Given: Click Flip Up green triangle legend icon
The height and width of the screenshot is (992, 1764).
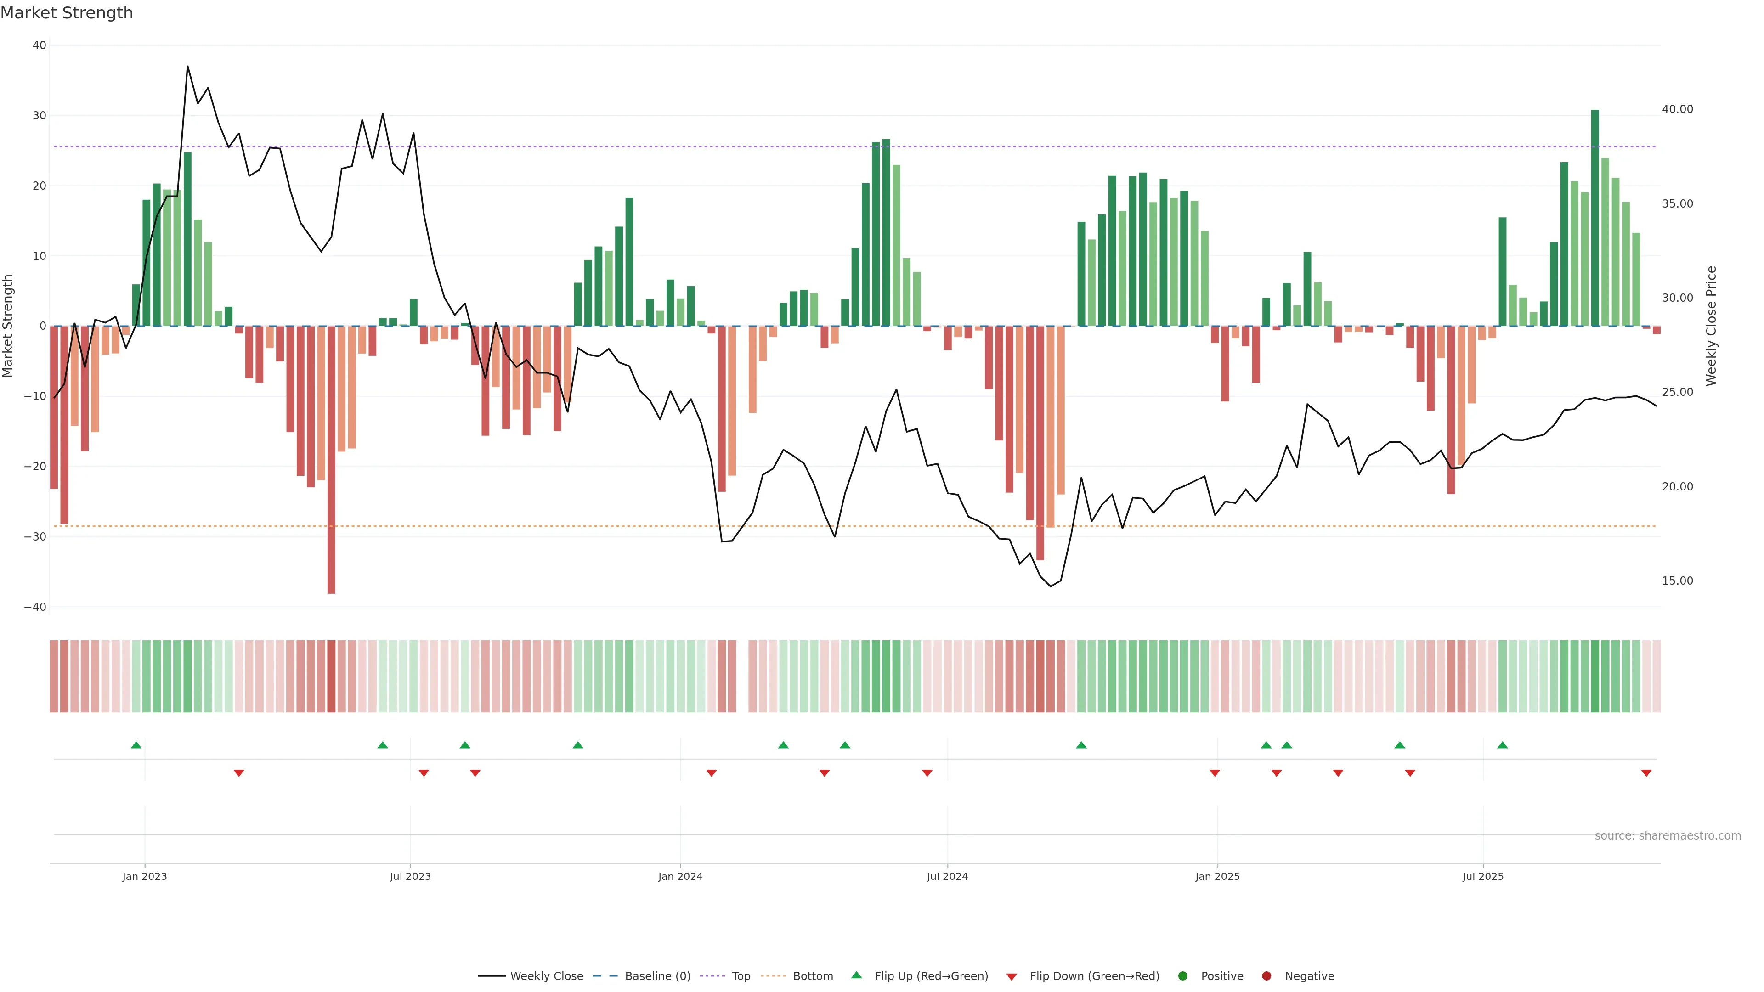Looking at the screenshot, I should coord(856,975).
